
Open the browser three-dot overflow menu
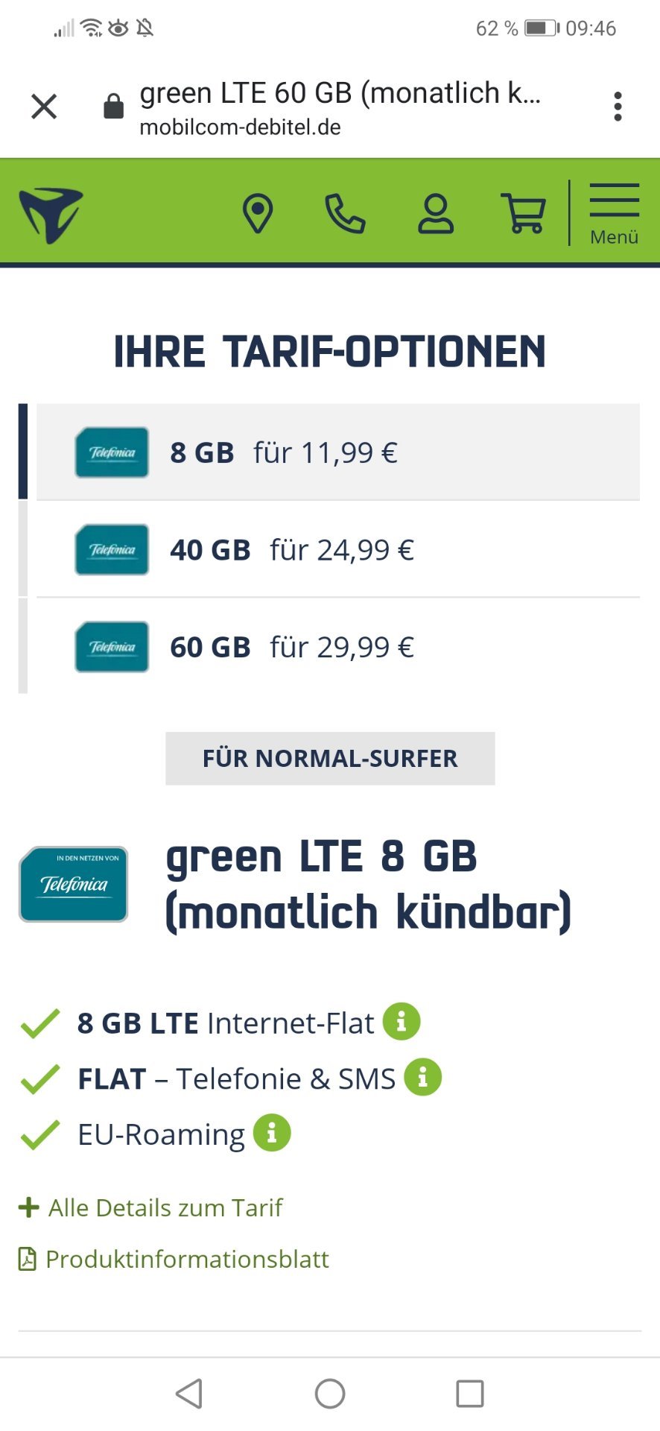click(618, 107)
